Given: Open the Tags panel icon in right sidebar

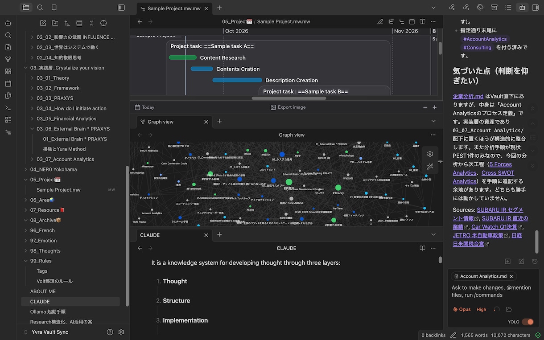Looking at the screenshot, I should coord(480,8).
